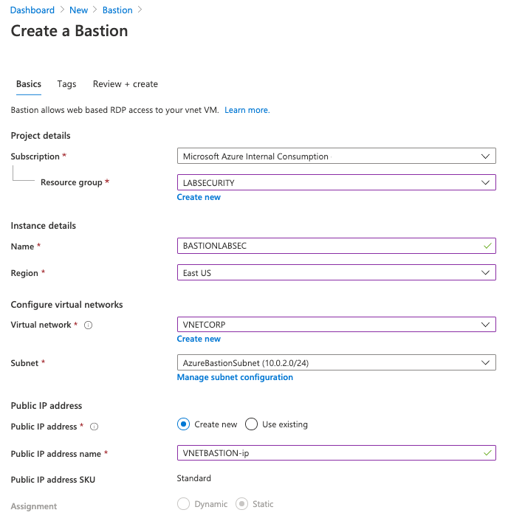508x524 pixels.
Task: Expand the Resource group dropdown
Action: point(337,182)
